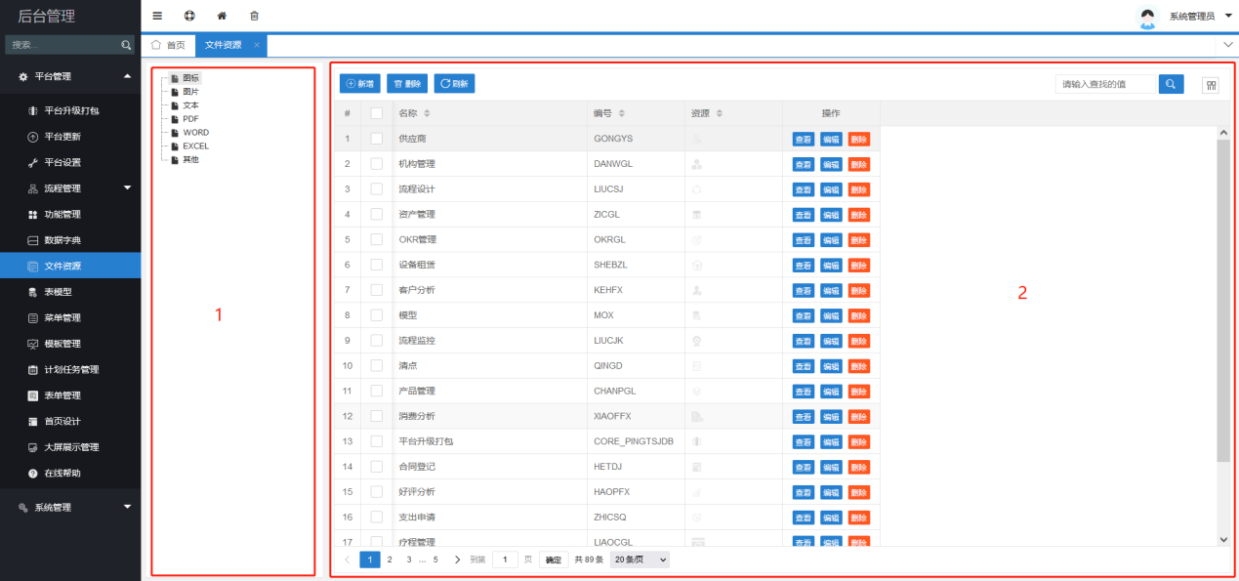Click the 新增 button
The image size is (1239, 581).
click(x=360, y=84)
